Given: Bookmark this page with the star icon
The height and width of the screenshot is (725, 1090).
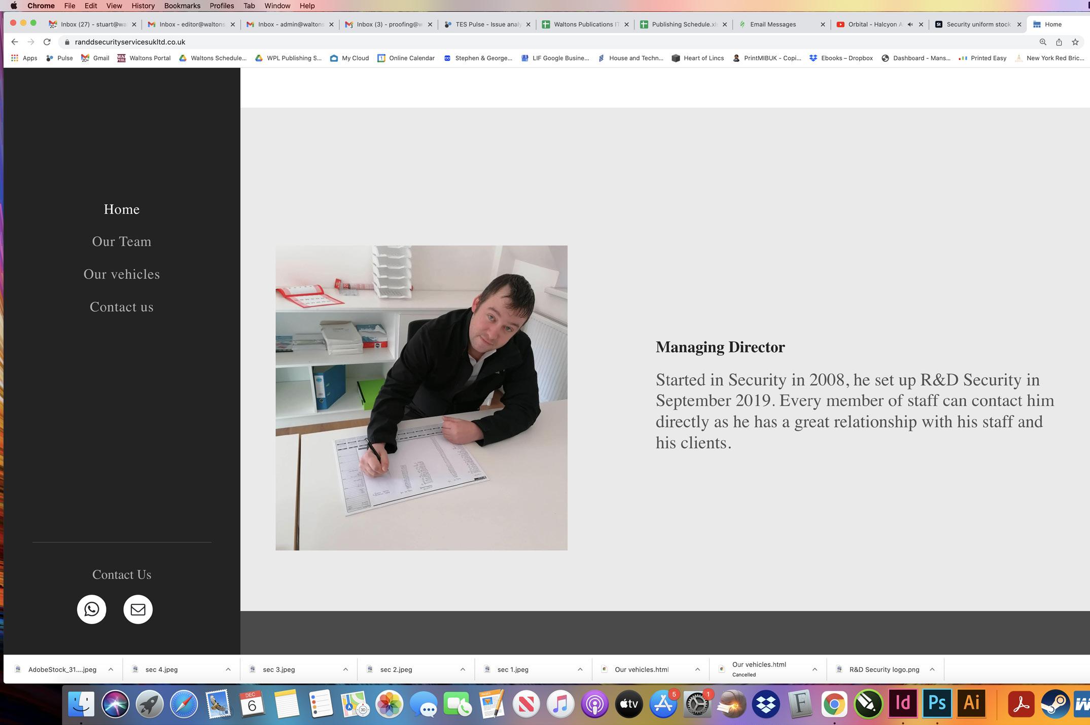Looking at the screenshot, I should point(1075,42).
